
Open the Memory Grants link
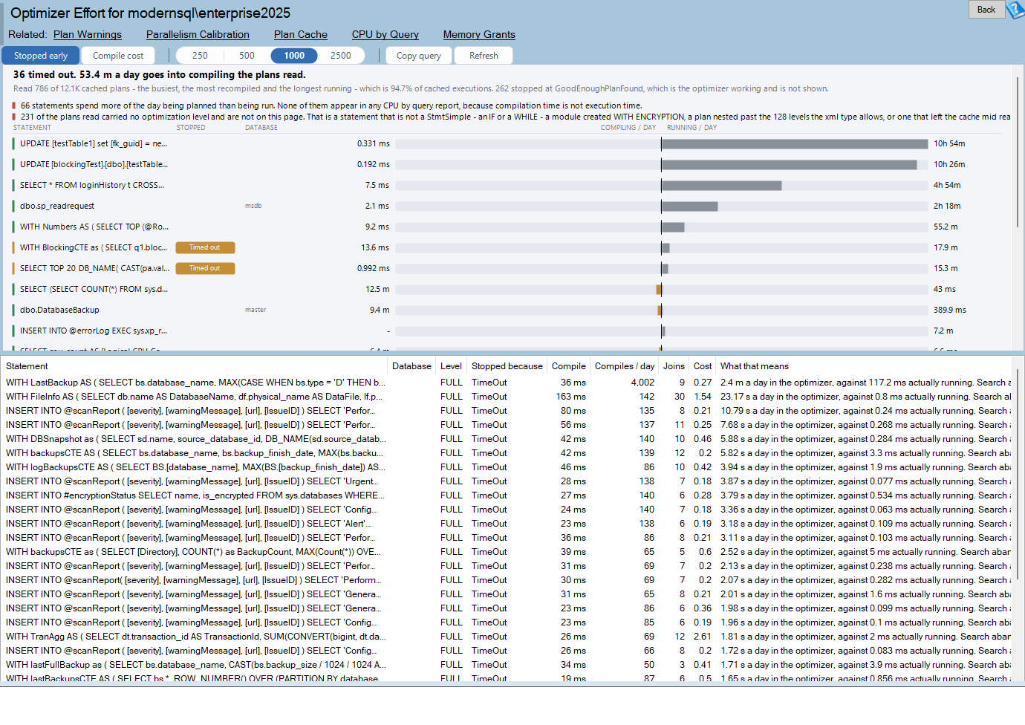(479, 34)
